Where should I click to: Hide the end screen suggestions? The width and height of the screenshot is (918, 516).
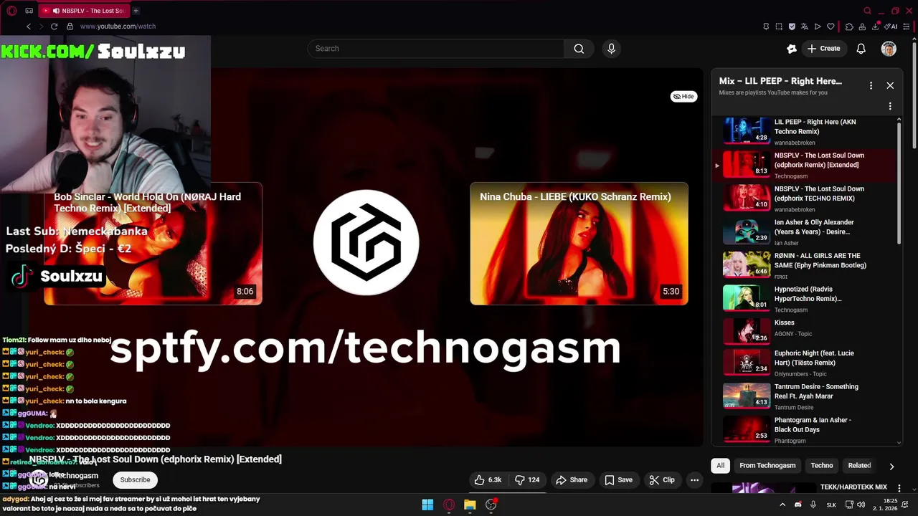(683, 96)
